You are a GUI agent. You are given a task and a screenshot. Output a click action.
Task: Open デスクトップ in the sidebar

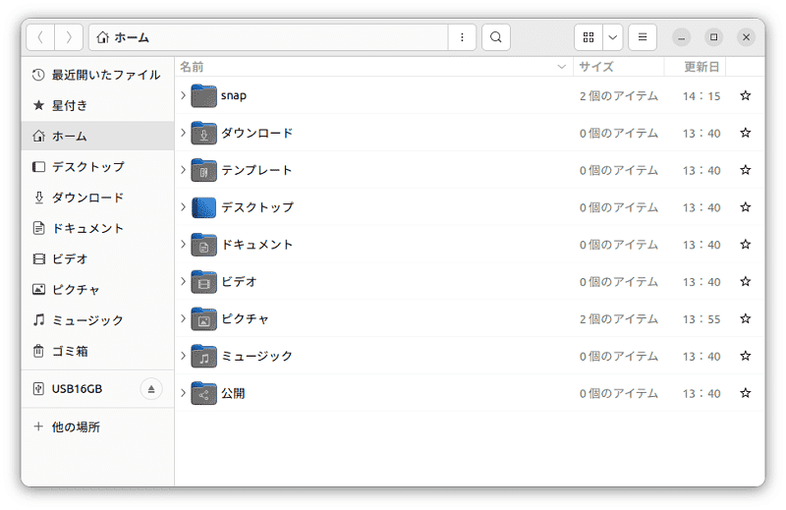tap(97, 166)
